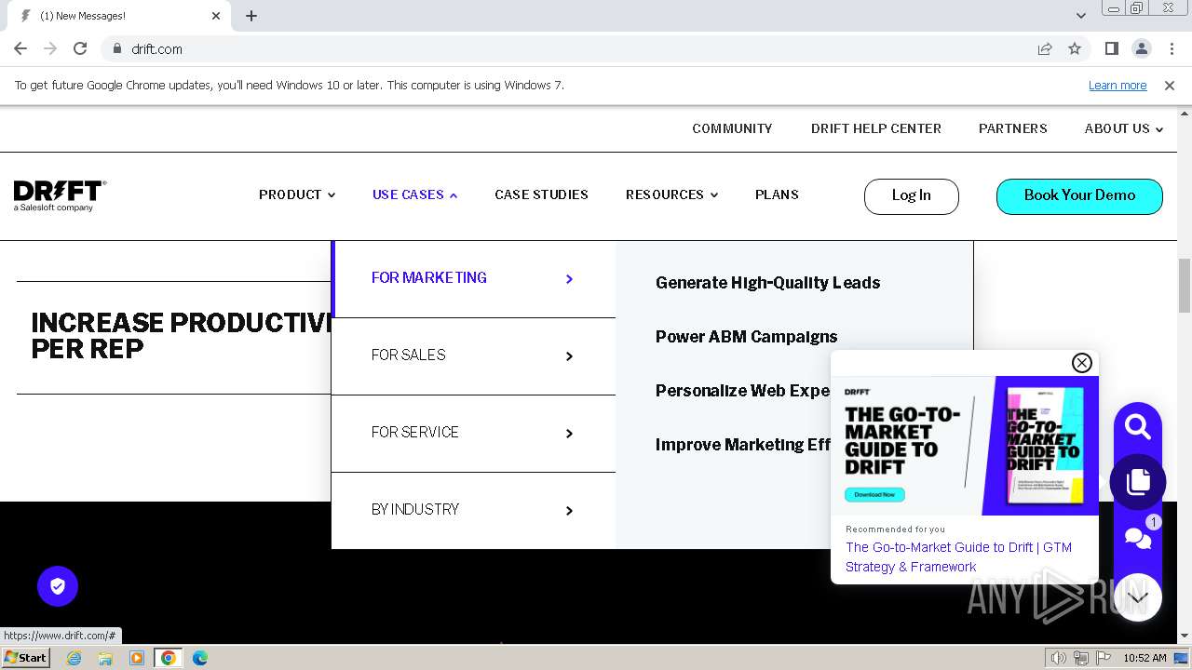Switch to Chrome in the taskbar
This screenshot has width=1192, height=670.
(169, 658)
